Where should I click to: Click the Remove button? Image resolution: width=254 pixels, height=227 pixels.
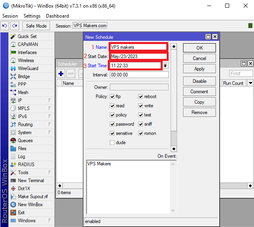click(x=200, y=112)
